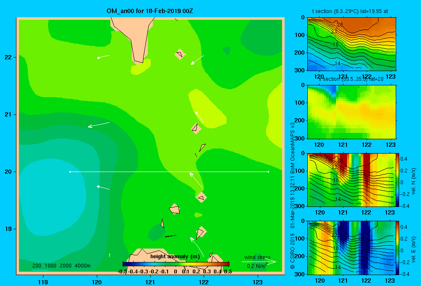
Task: Click the '-0.4' tick on vel. N color bar
Action: point(404,206)
